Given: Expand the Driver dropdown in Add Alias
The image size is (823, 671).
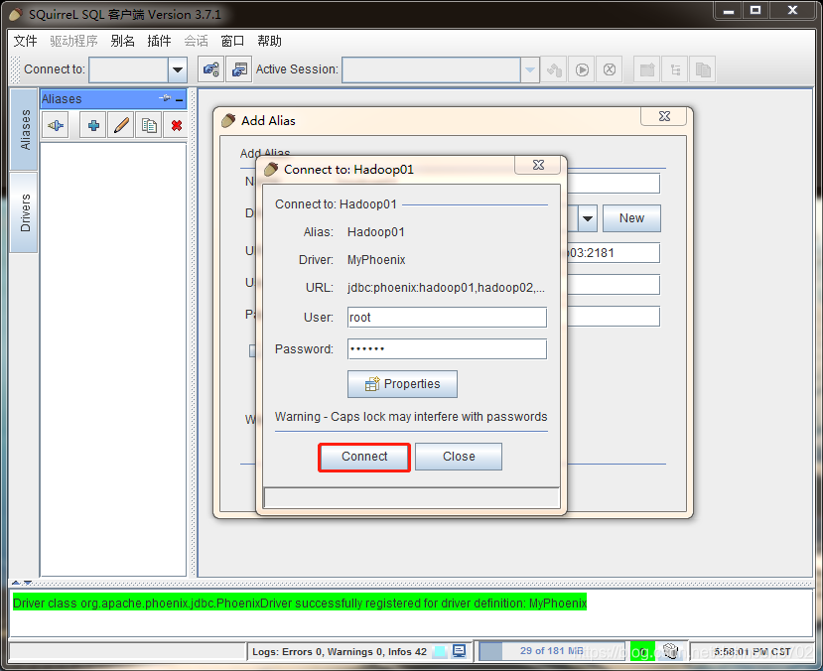Looking at the screenshot, I should pyautogui.click(x=588, y=218).
